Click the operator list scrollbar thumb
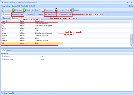The width and height of the screenshot is (134, 95). (x=131, y=39)
